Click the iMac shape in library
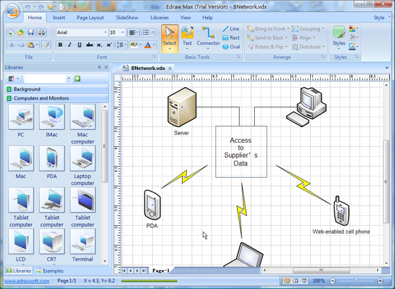Screen dimensions: 395x289 [52, 121]
